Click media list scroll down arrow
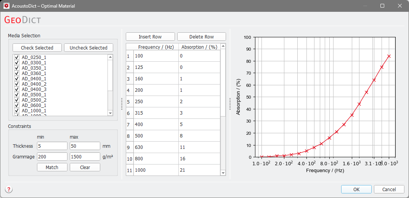Viewport: 409px width, 198px height. 110,113
